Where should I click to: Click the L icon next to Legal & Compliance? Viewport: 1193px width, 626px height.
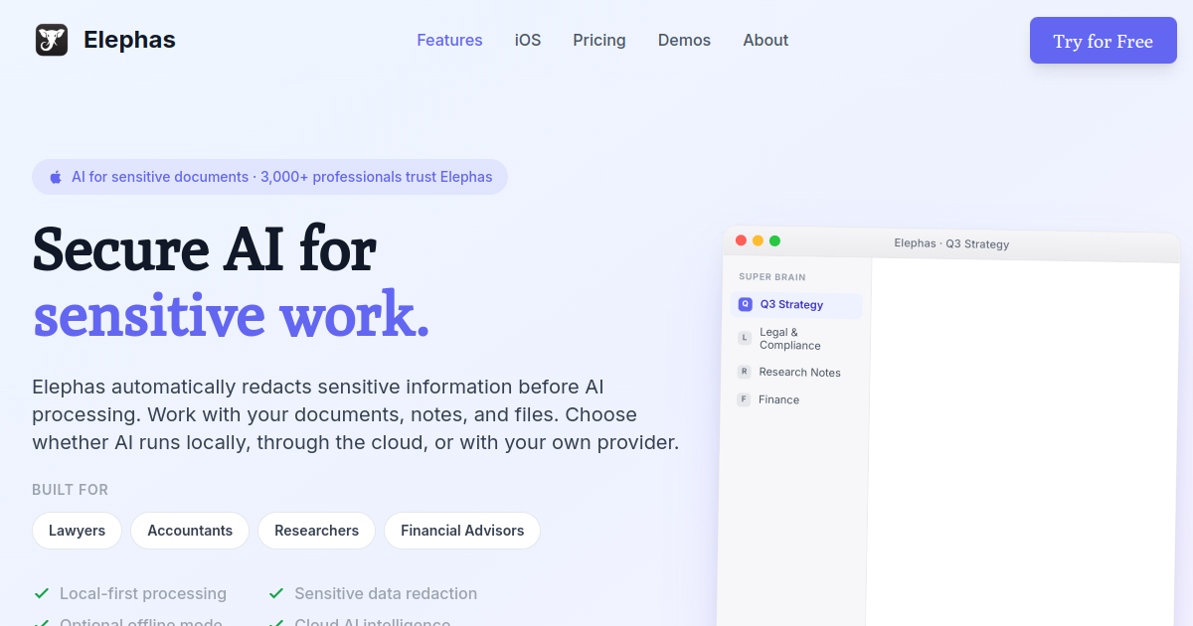coord(744,338)
